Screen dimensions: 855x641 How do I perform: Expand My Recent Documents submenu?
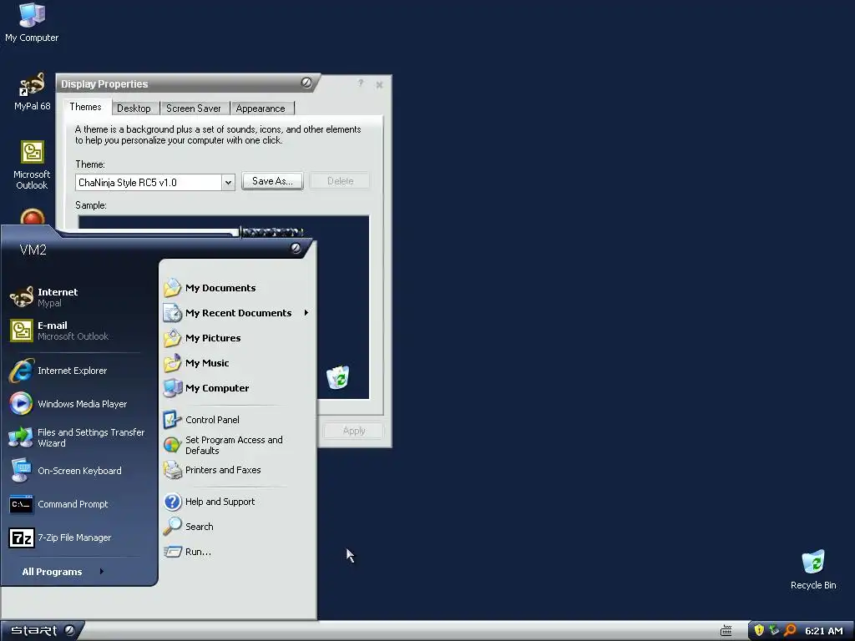[x=237, y=313]
